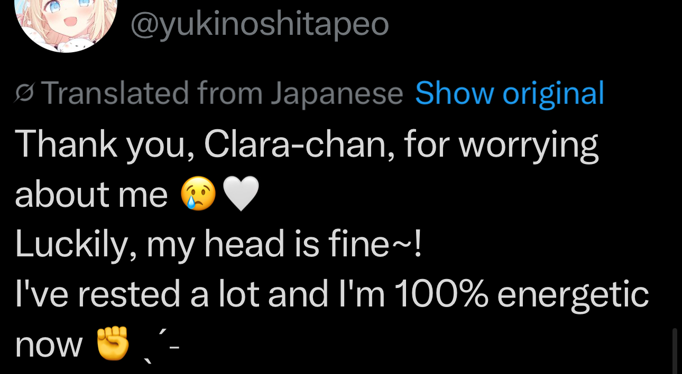
Task: Click the word "worrying"
Action: (528, 143)
